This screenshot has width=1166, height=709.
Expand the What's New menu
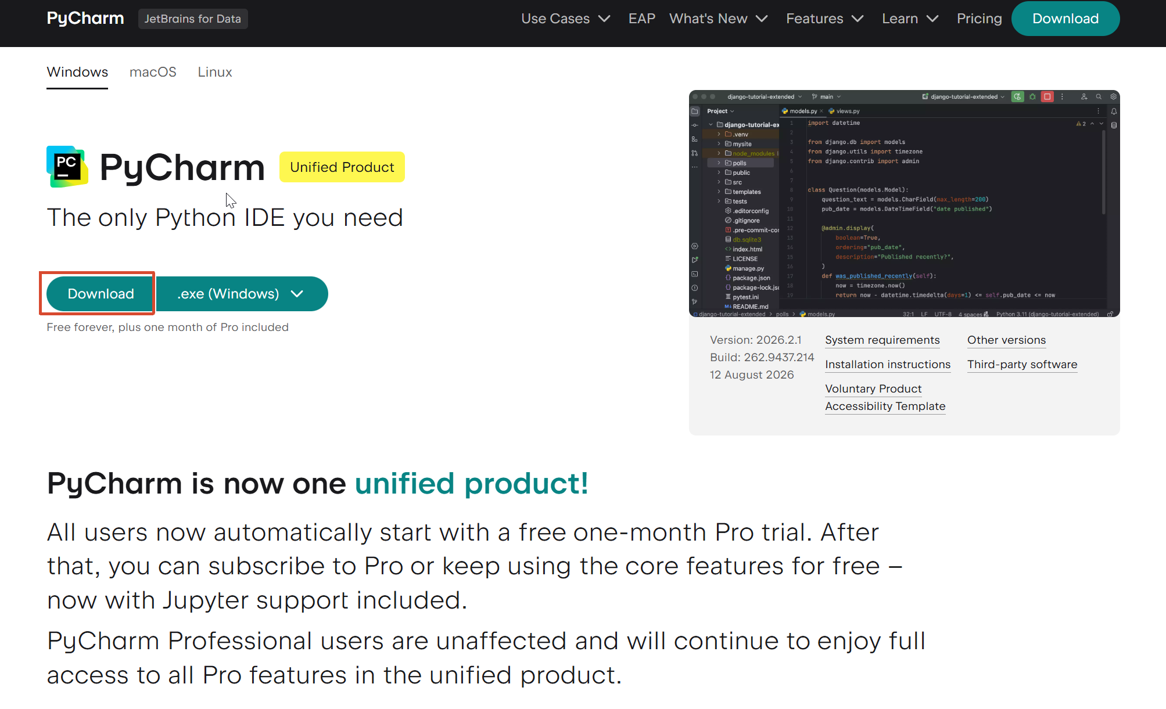719,19
